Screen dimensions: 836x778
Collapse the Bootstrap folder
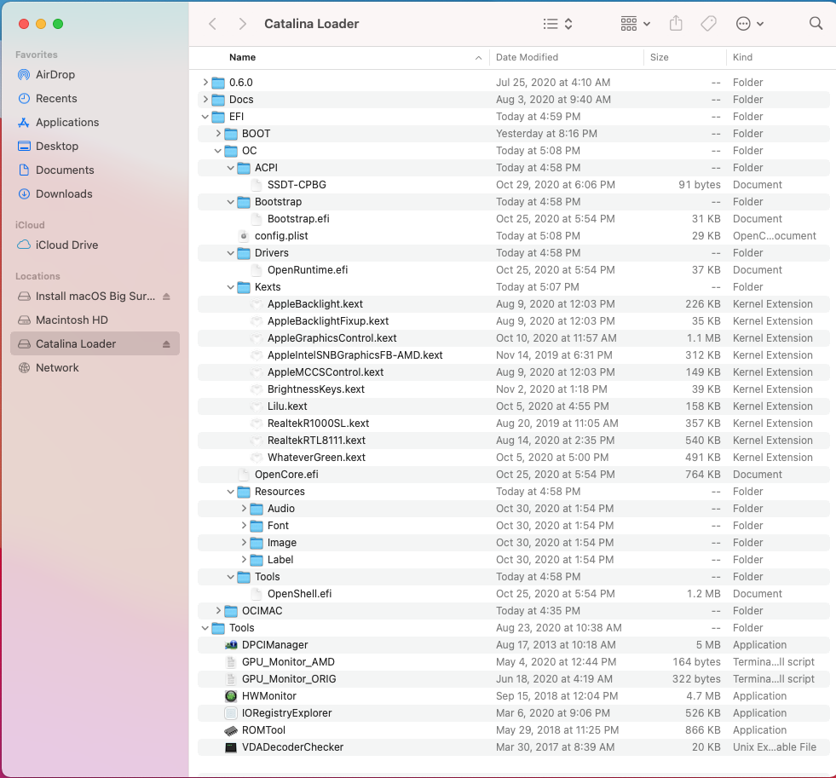(231, 202)
